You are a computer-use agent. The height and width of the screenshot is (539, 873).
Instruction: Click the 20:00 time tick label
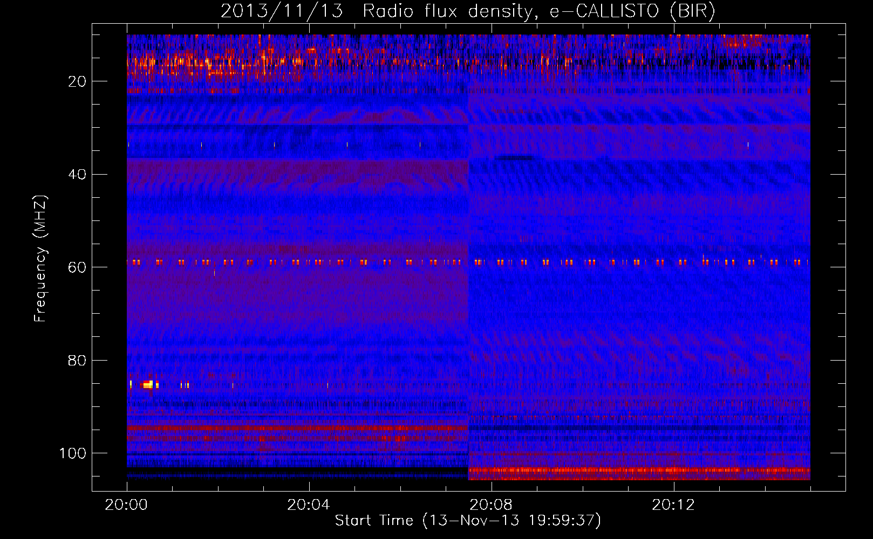click(x=127, y=505)
